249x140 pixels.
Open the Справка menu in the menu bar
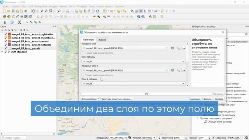(119, 7)
